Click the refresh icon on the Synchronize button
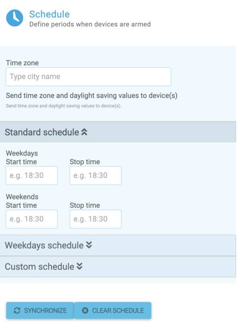 [x=17, y=311]
